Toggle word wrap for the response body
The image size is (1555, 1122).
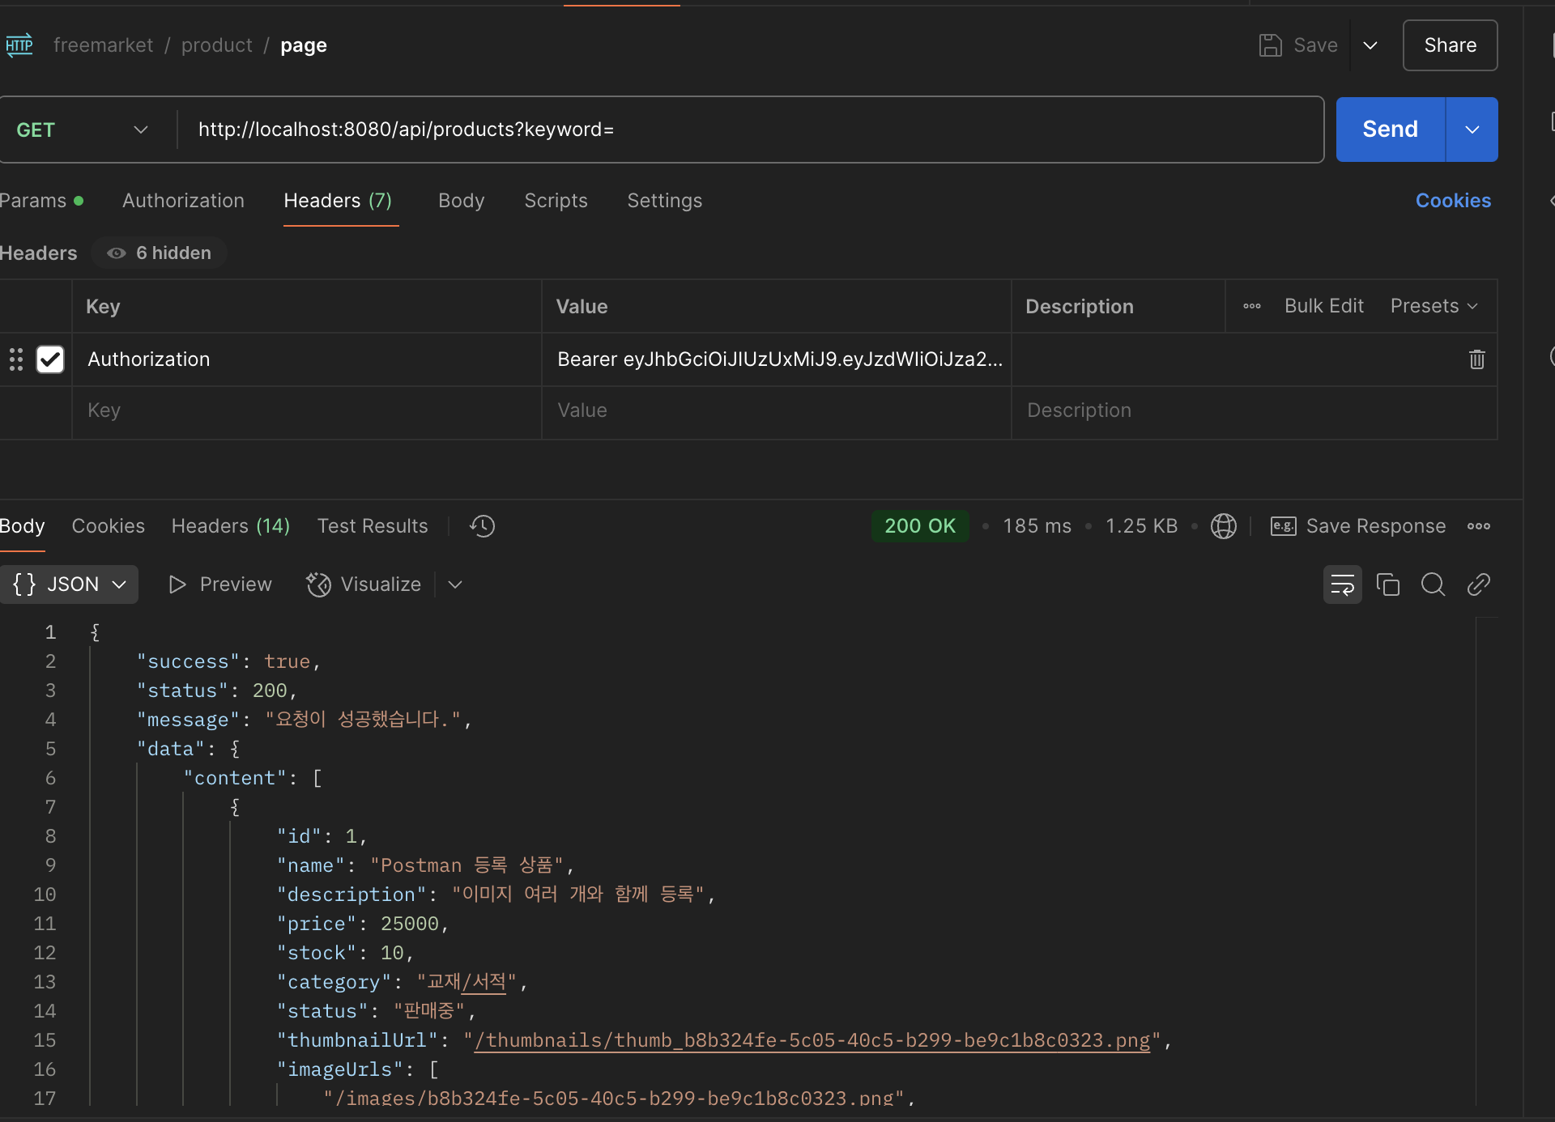(x=1342, y=584)
